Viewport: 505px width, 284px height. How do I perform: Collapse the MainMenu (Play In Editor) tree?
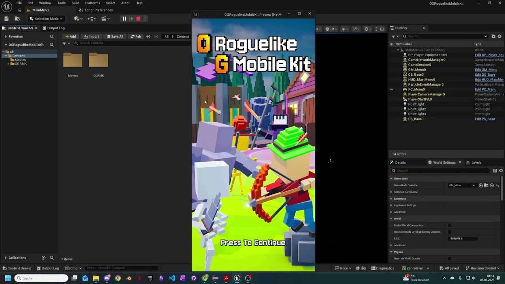(x=398, y=50)
